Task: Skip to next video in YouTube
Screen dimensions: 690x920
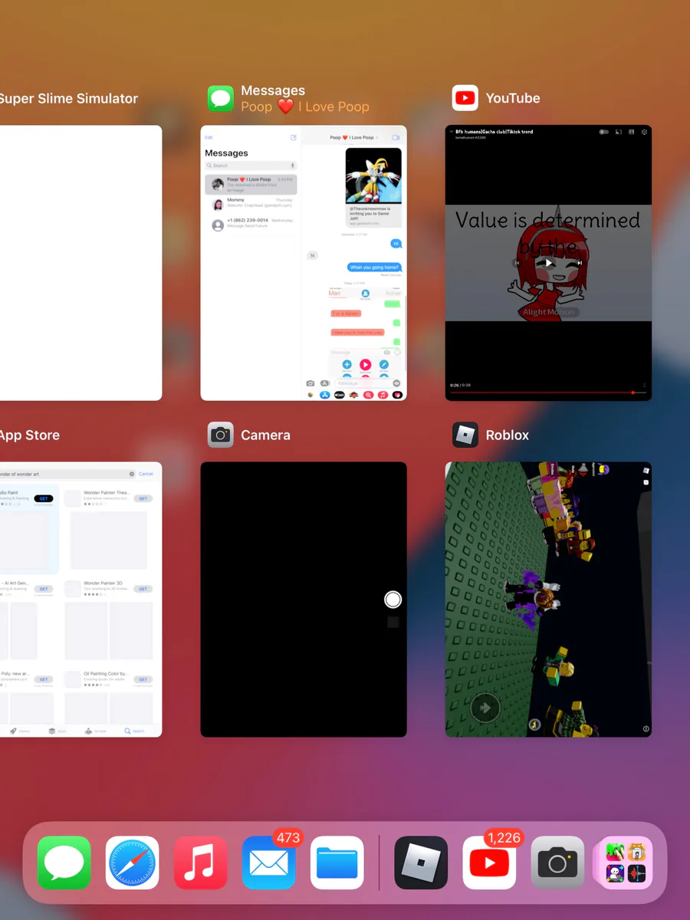Action: pyautogui.click(x=580, y=263)
